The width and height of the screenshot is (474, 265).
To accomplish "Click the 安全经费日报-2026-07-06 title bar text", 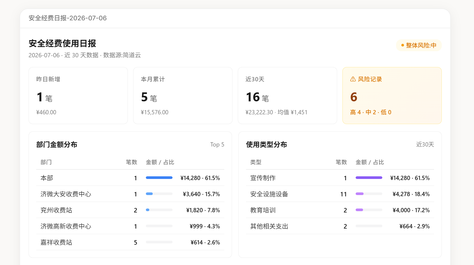I will click(x=68, y=18).
